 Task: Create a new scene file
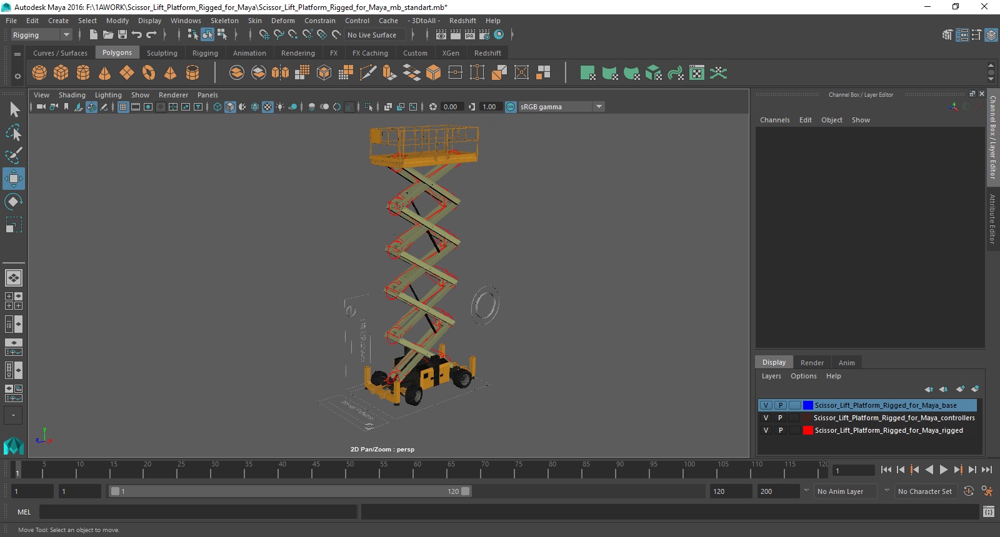tap(93, 35)
